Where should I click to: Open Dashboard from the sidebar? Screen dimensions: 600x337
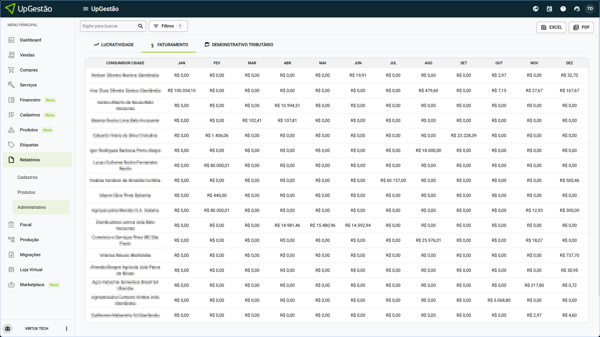(31, 40)
